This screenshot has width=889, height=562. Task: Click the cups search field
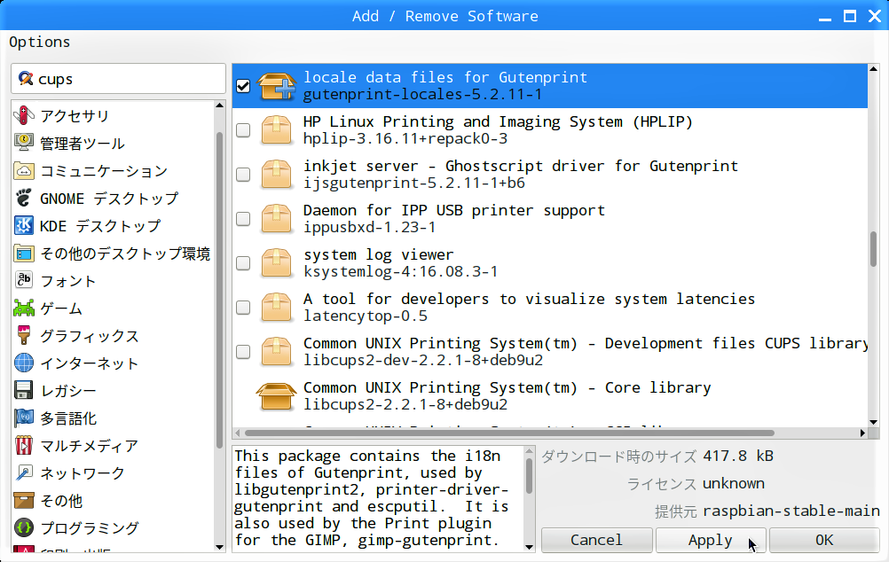coord(119,79)
